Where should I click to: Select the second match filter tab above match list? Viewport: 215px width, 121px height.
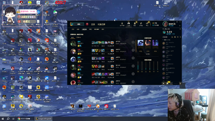(78, 37)
